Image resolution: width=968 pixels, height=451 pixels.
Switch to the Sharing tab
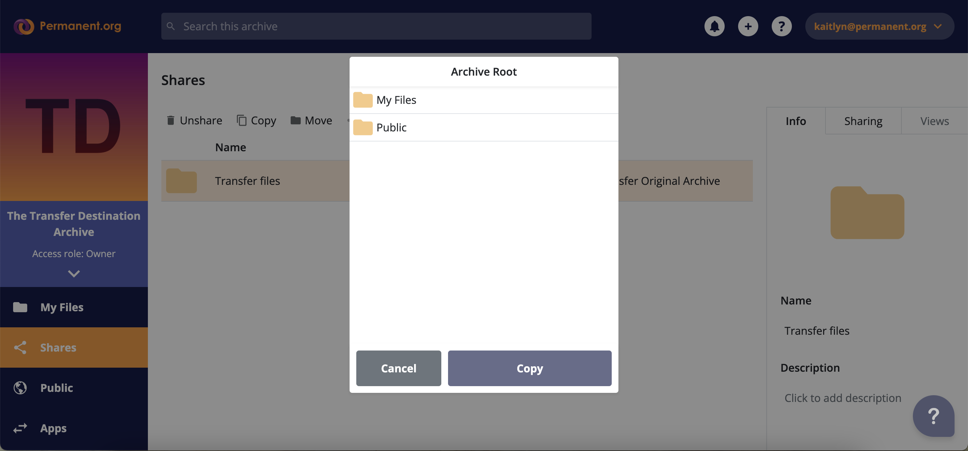click(x=863, y=121)
